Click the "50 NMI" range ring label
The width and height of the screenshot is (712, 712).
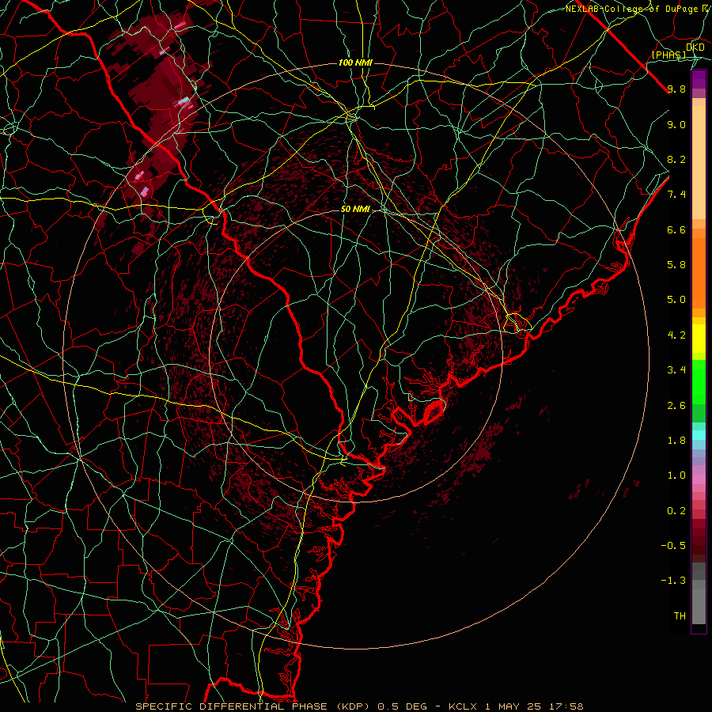tap(355, 210)
